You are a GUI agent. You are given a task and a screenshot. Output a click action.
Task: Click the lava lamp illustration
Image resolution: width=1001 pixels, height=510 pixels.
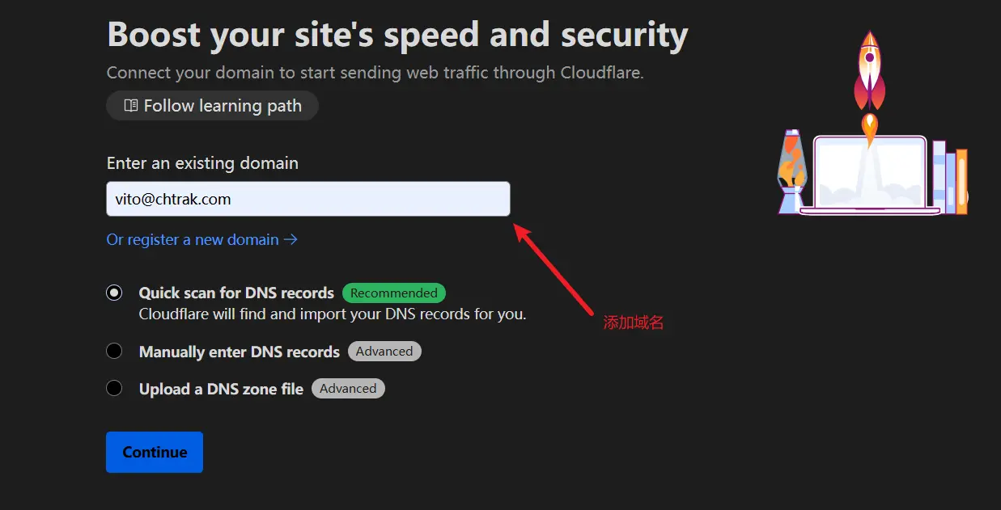click(x=791, y=171)
